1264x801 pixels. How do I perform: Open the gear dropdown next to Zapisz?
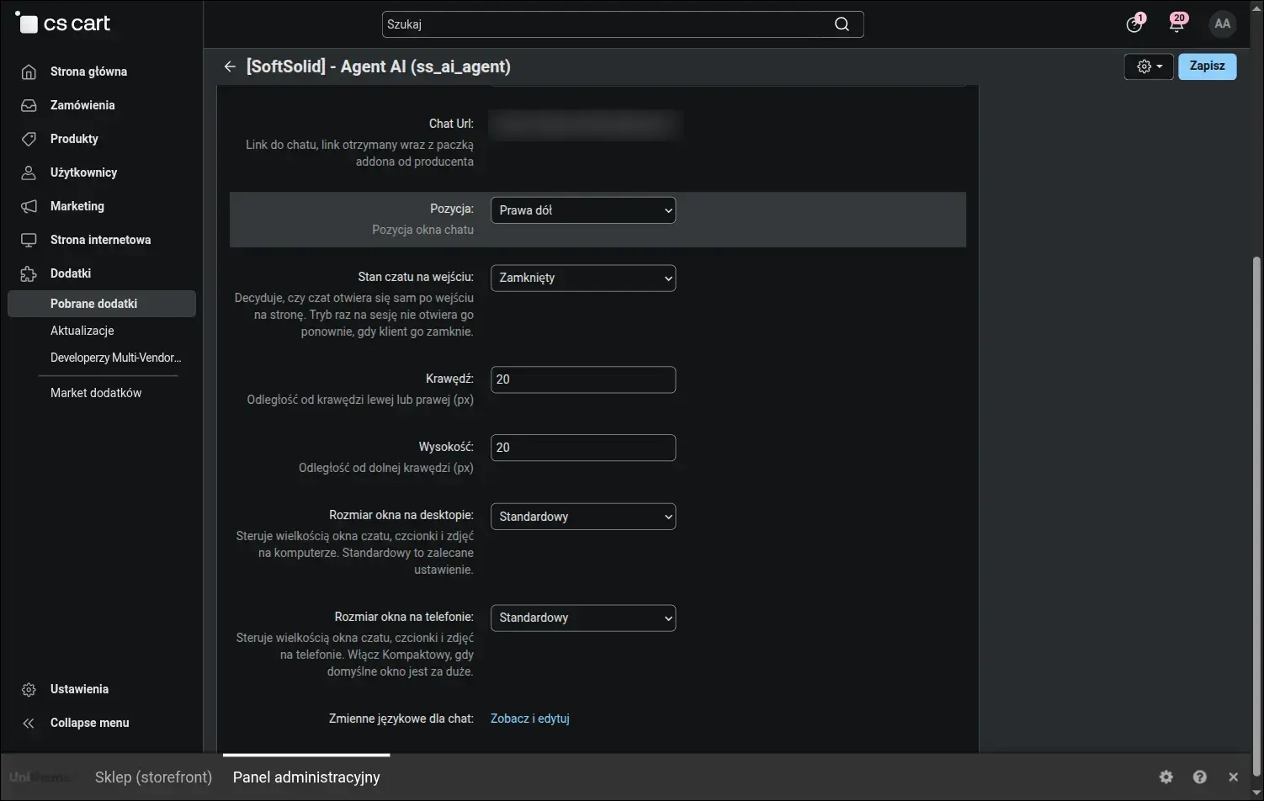1149,66
